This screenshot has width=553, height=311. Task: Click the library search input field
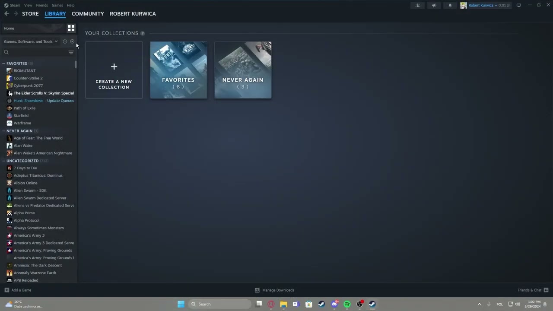(x=38, y=52)
